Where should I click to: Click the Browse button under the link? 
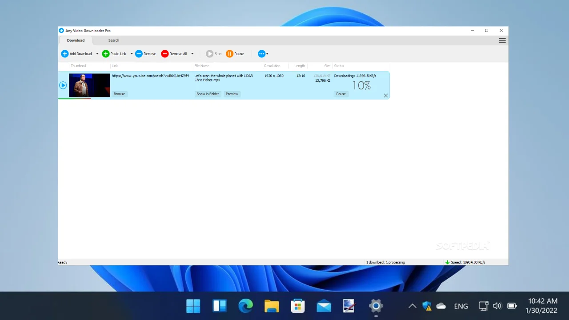(x=119, y=94)
